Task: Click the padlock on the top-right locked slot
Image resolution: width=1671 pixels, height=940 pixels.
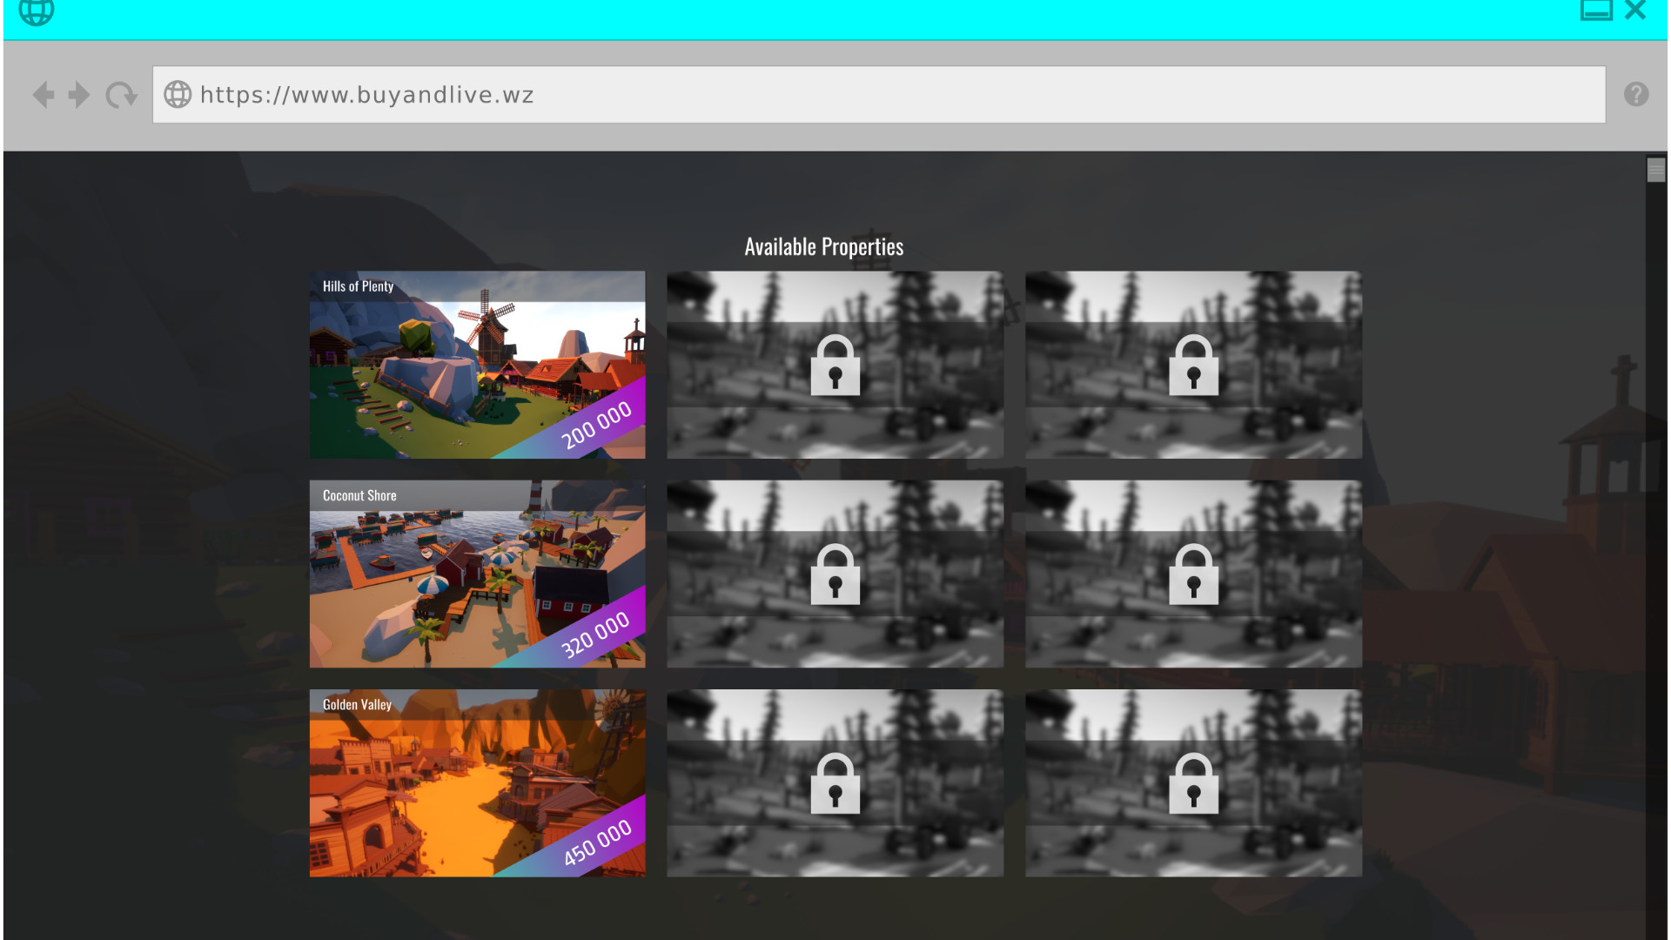Action: (1193, 366)
